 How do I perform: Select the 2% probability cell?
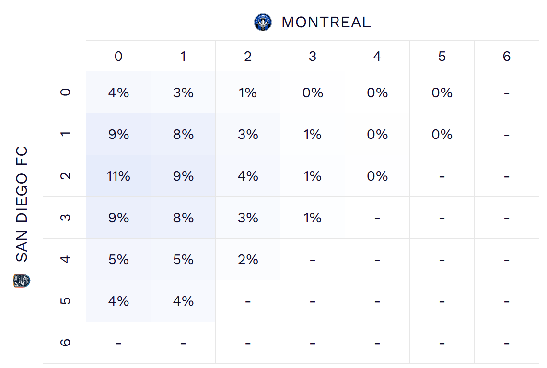point(248,259)
